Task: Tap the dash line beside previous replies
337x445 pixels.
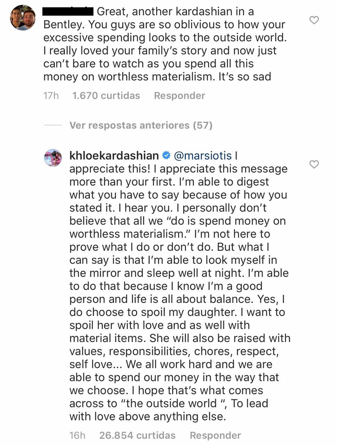Action: point(53,125)
